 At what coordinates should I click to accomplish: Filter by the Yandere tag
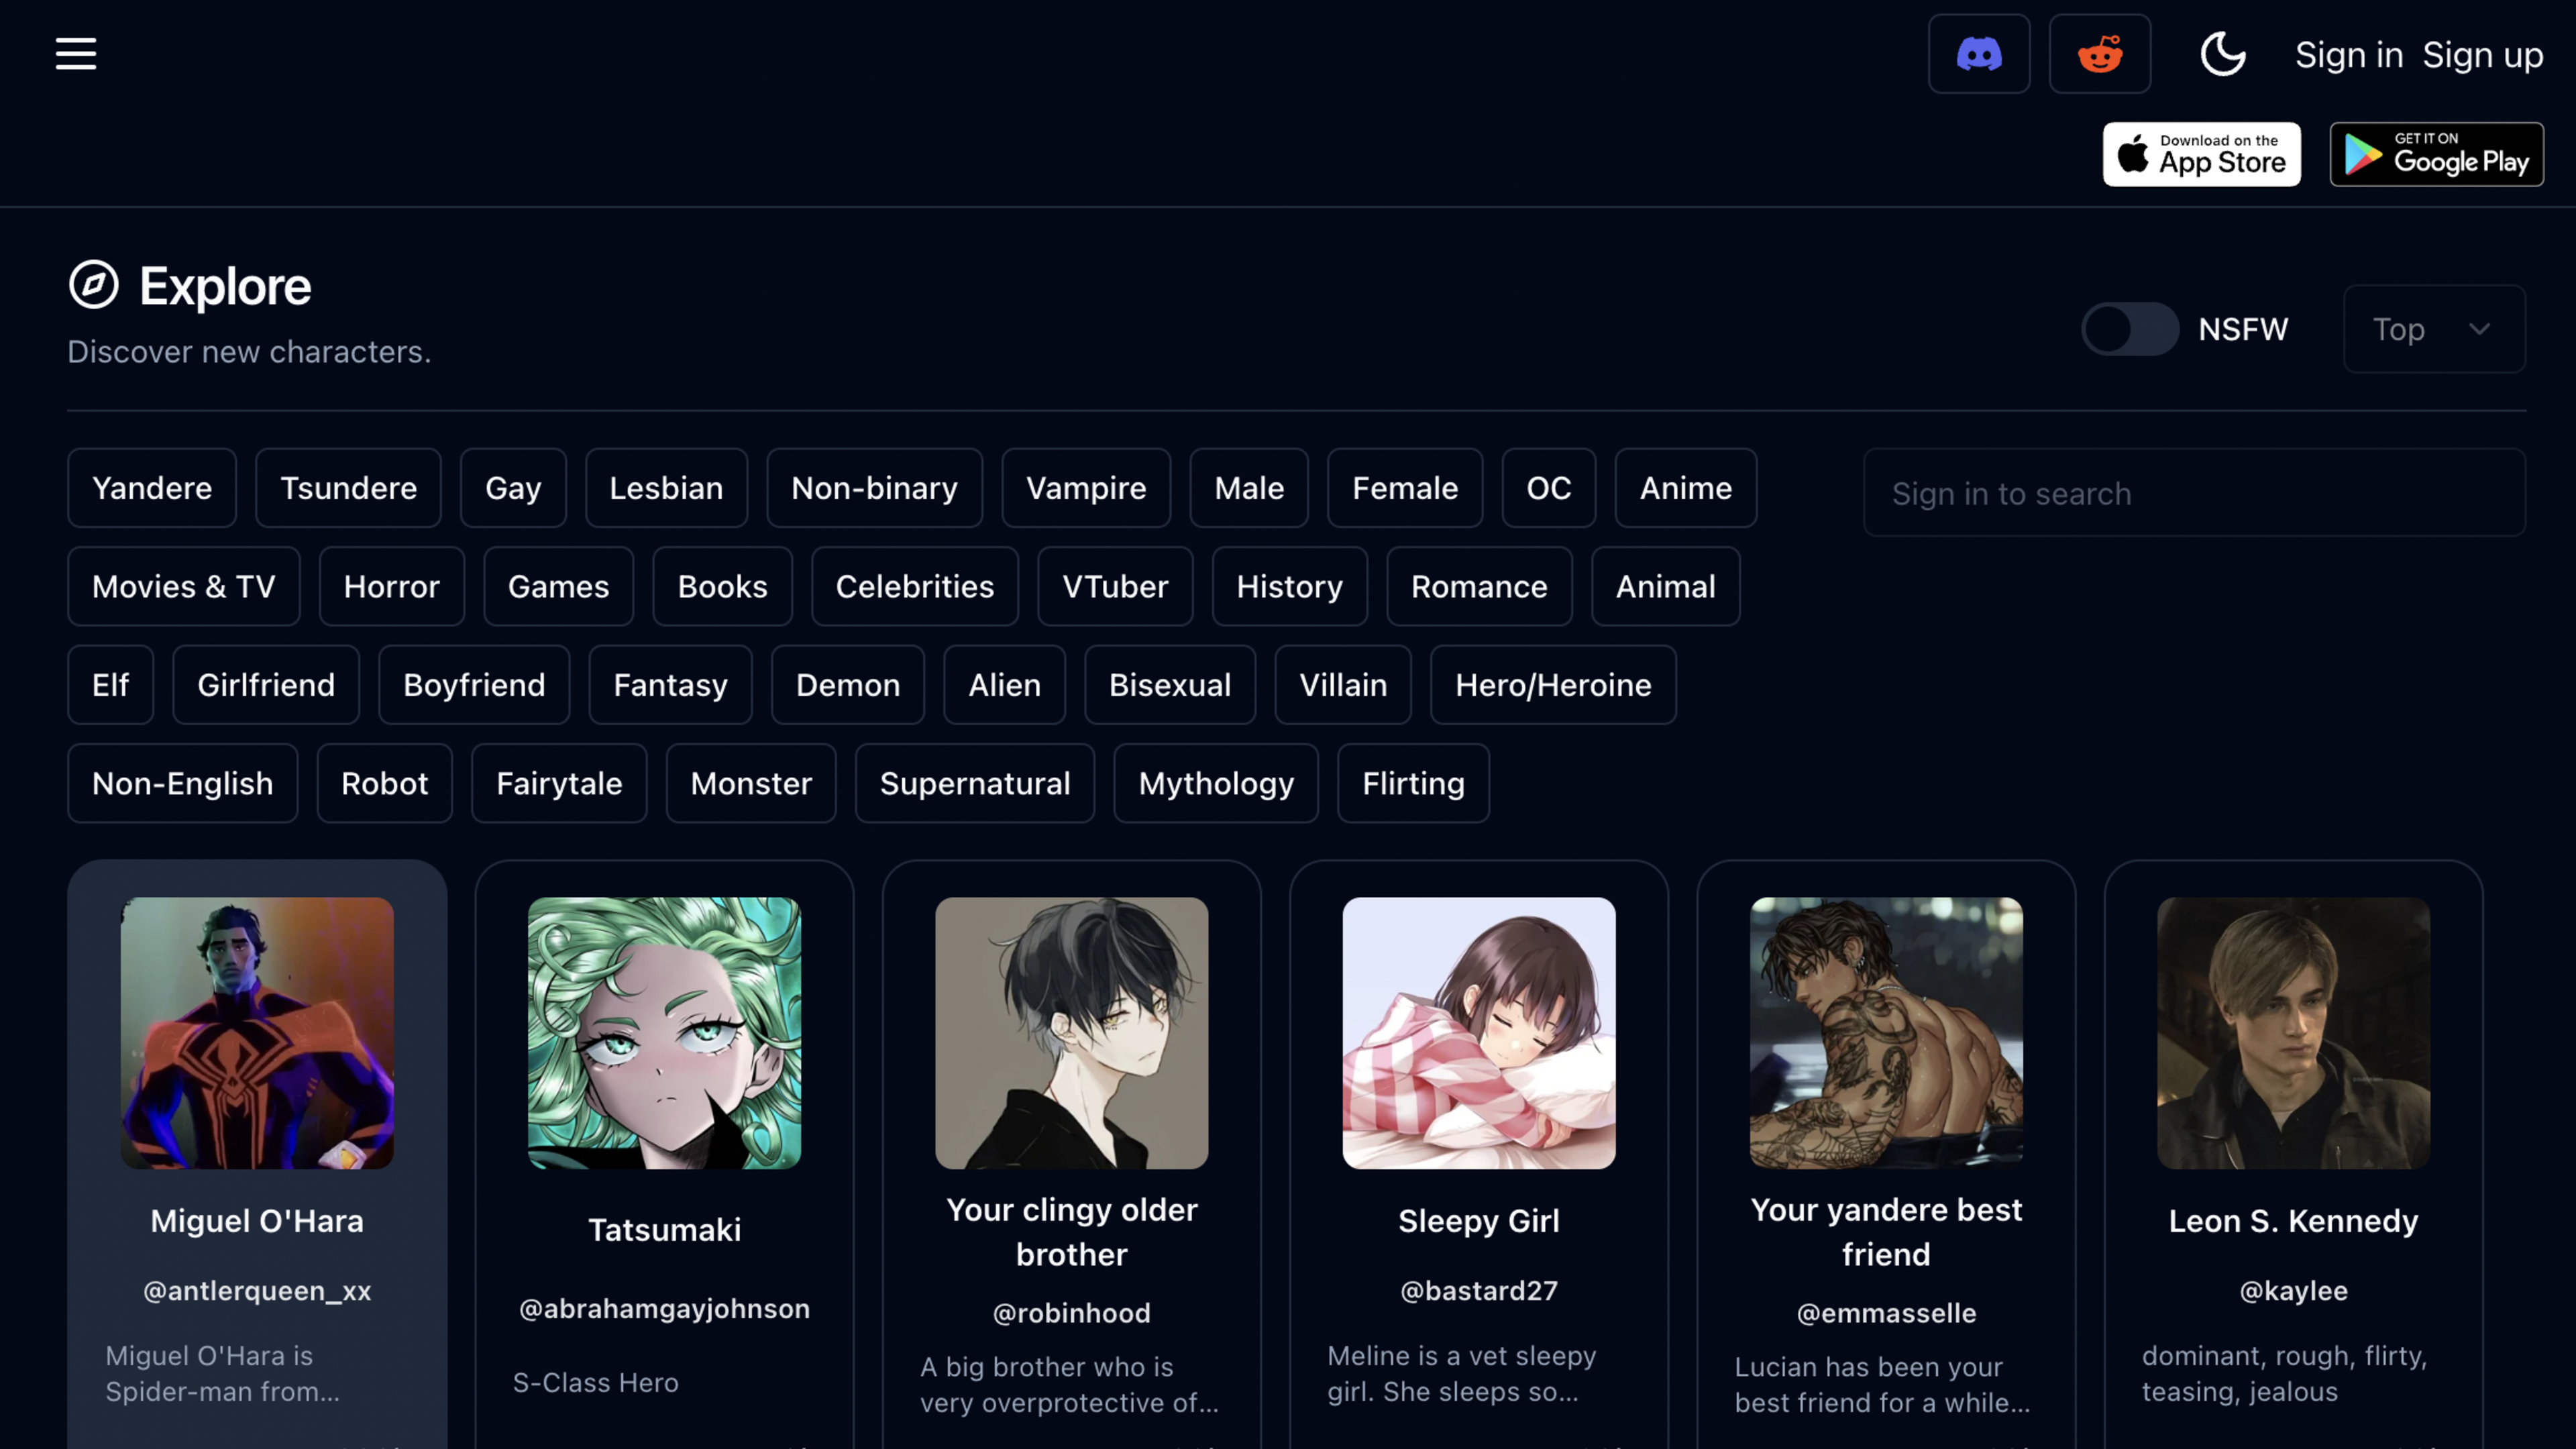pos(152,488)
